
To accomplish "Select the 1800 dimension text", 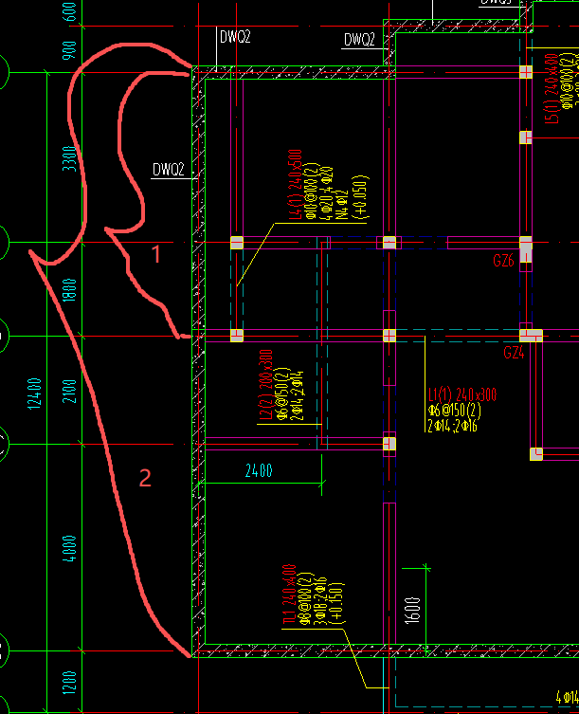I will (x=69, y=289).
